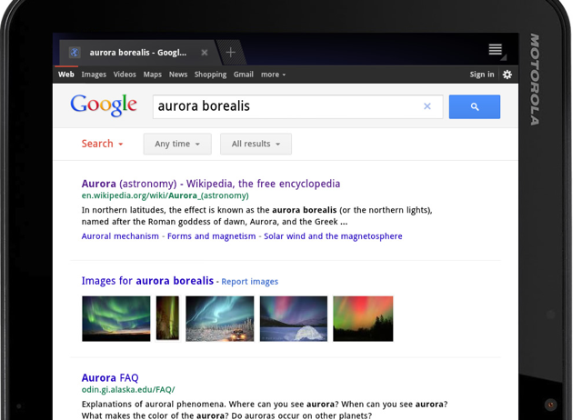Select Web in the top bar
Screen dimensions: 582x420
pyautogui.click(x=66, y=75)
